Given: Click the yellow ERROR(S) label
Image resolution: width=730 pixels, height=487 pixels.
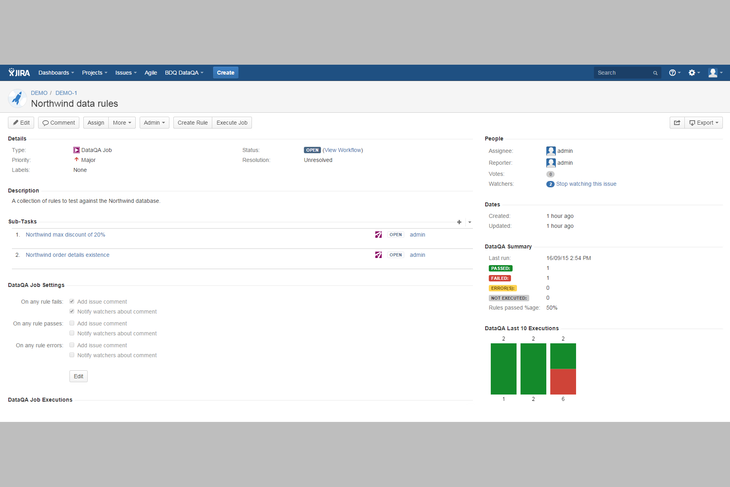Looking at the screenshot, I should (x=503, y=288).
